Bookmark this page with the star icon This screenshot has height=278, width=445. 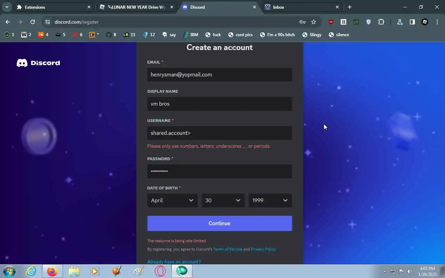[314, 22]
